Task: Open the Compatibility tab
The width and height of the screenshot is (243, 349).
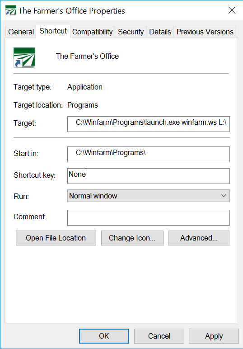Action: click(92, 32)
